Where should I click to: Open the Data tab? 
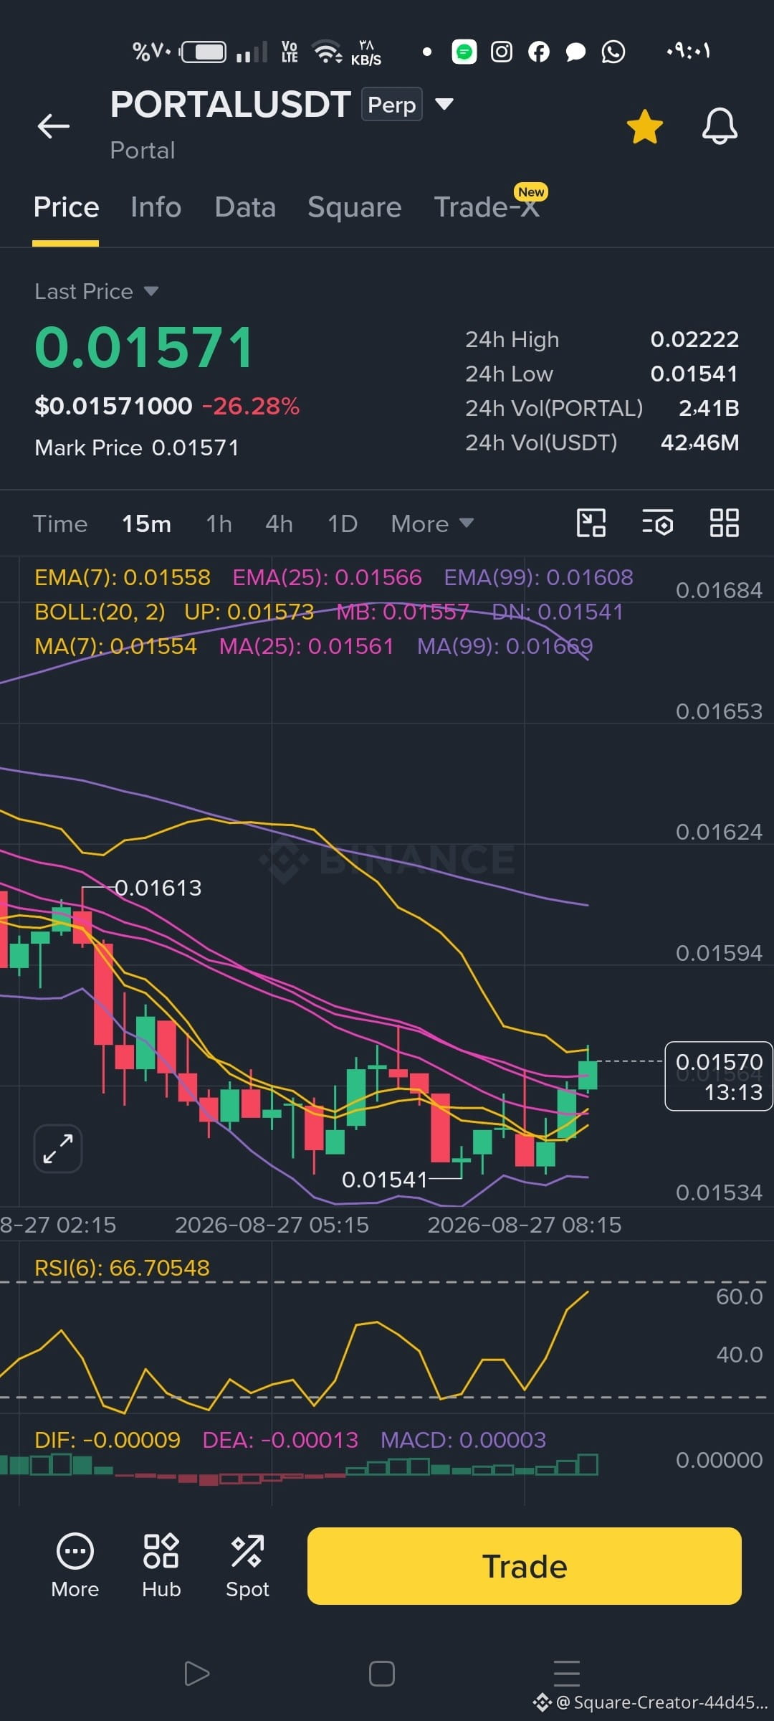tap(245, 207)
